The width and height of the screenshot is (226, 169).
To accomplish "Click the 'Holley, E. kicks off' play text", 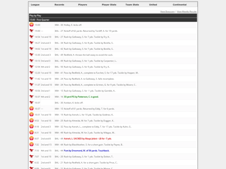I will point(73,25).
